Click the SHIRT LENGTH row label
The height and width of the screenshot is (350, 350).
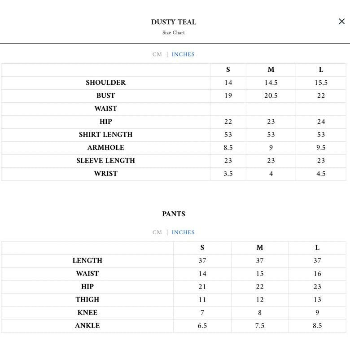(x=106, y=135)
